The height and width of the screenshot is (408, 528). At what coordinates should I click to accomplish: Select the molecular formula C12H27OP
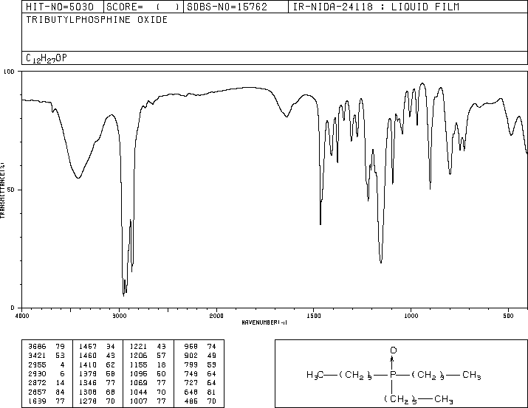47,58
